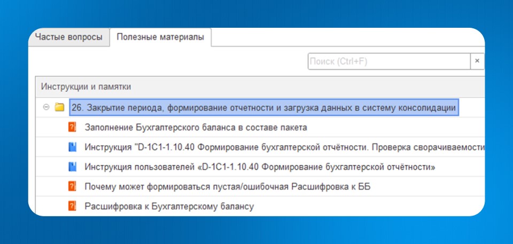This screenshot has height=244, width=513.
Task: Open Инструкция пользователей «D-1C1-1.10.40 Формирование бухгалтерской отчётности»
Action: point(260,167)
